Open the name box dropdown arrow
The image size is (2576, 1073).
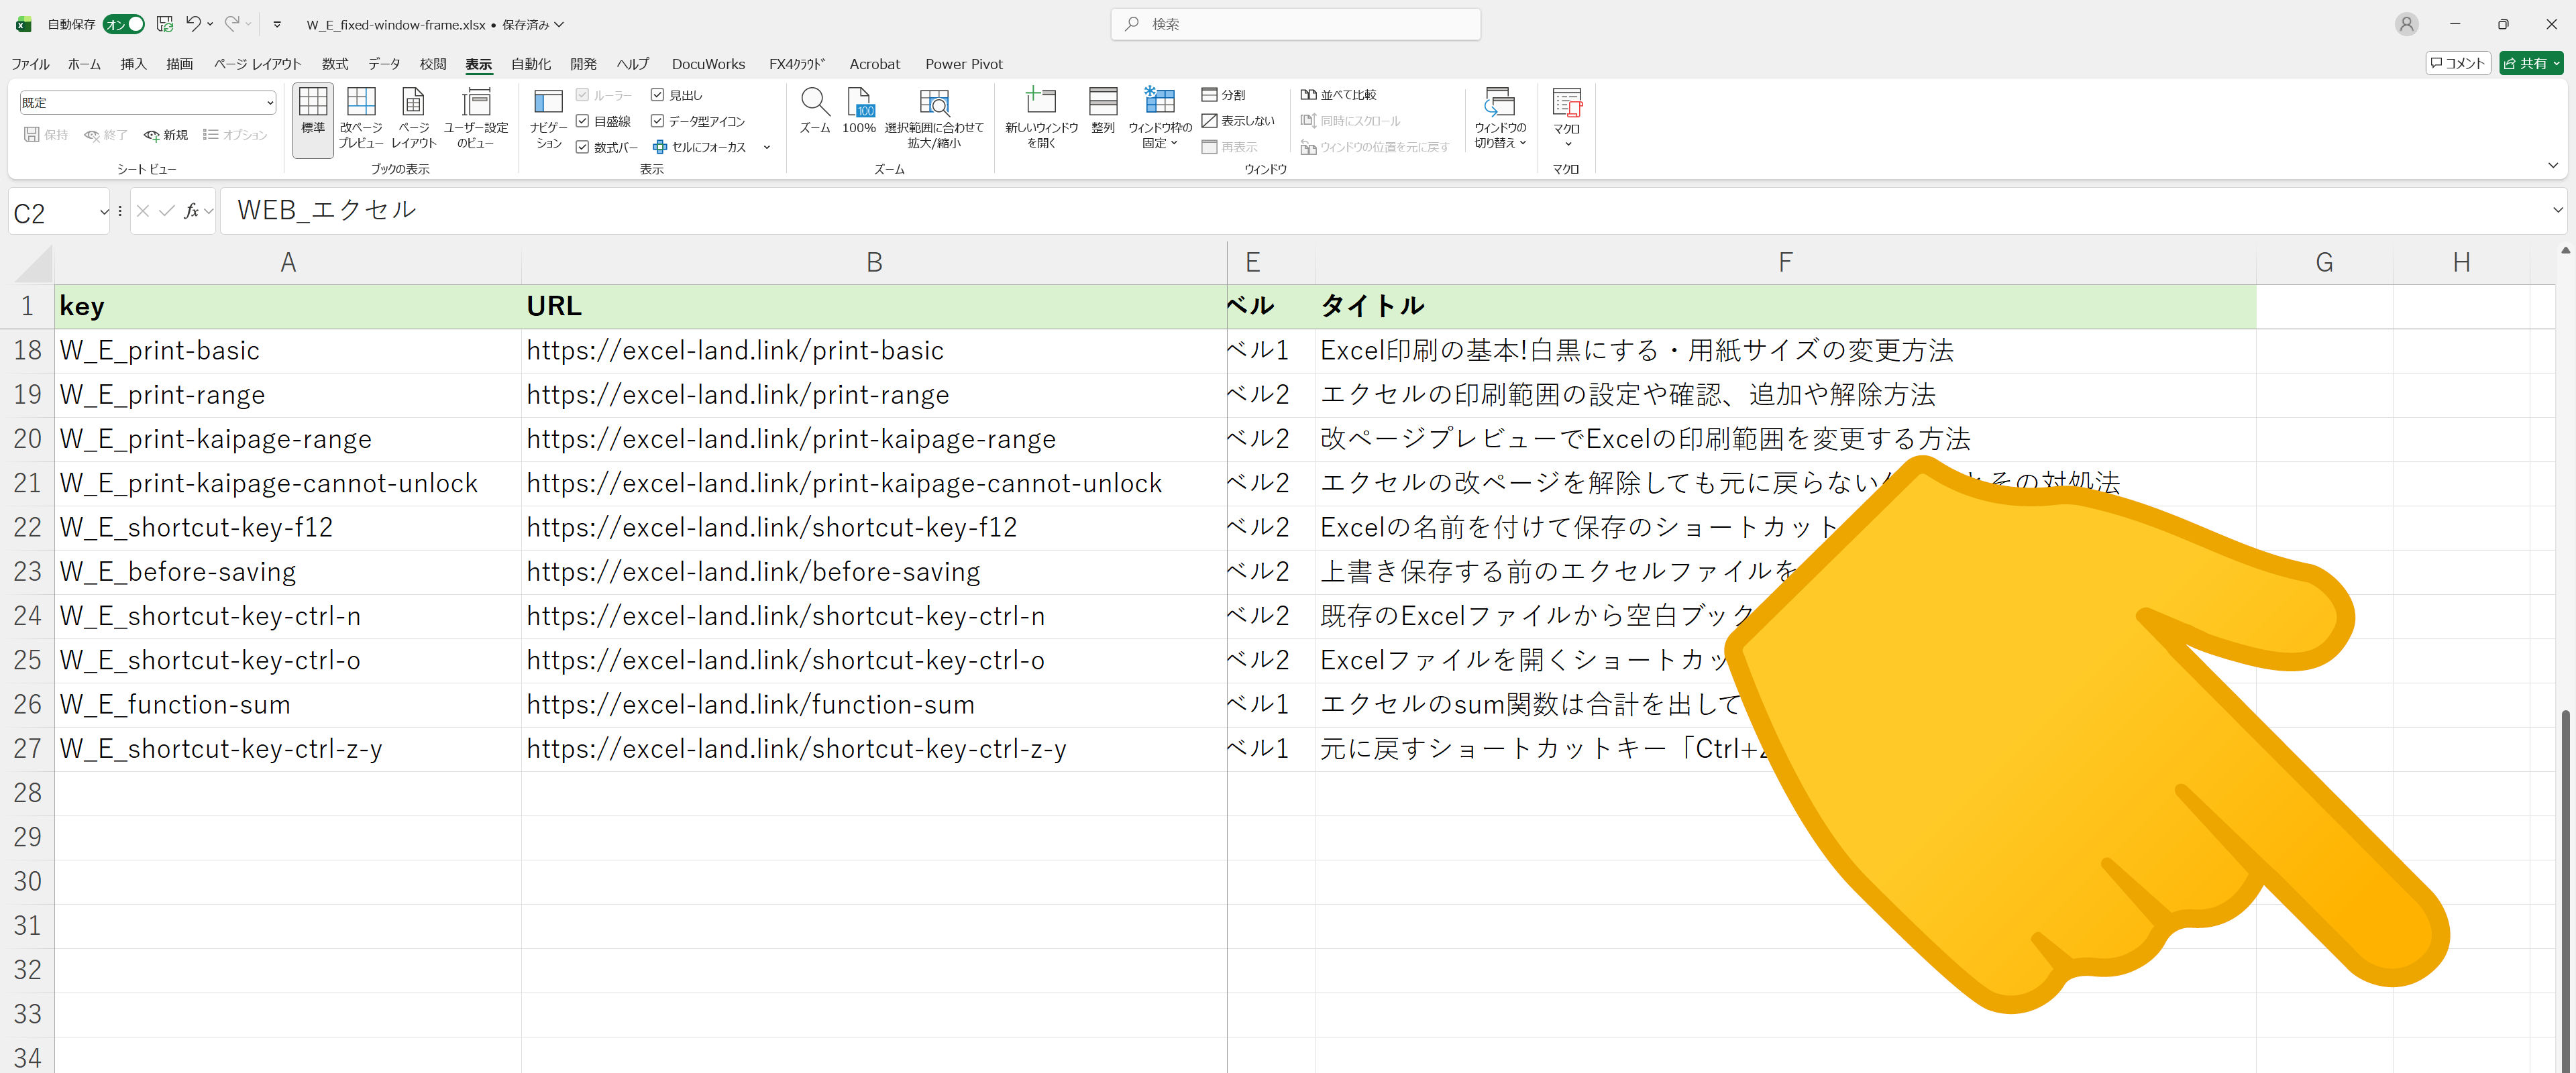click(x=103, y=211)
